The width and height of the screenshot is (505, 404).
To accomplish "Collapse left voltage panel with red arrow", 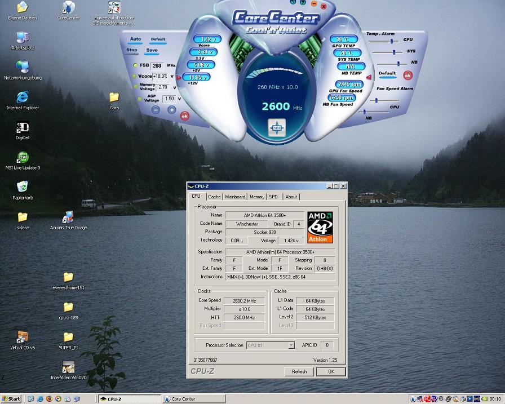I will [x=179, y=78].
